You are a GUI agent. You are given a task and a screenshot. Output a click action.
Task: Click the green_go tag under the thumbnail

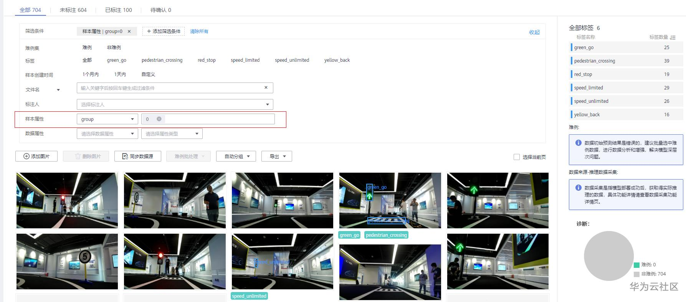(349, 235)
